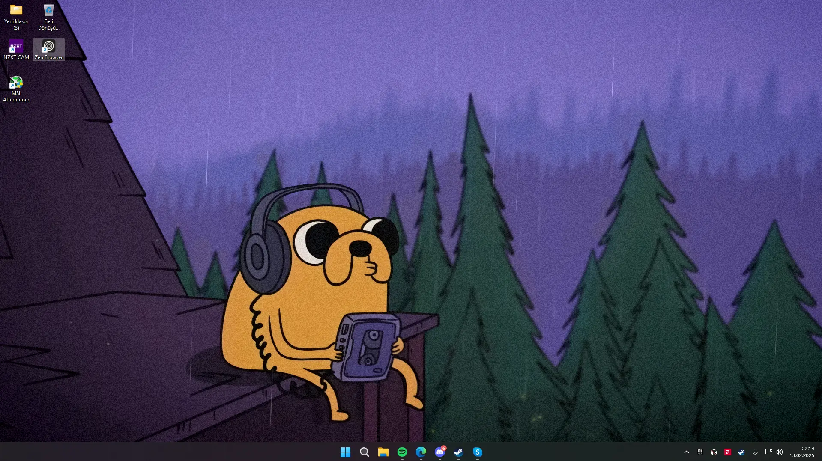Image resolution: width=822 pixels, height=461 pixels.
Task: Select the Yeni klasör (3) folder icon
Action: click(16, 17)
